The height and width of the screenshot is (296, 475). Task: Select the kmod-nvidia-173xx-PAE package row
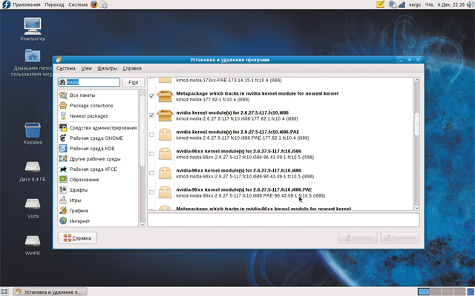tap(281, 80)
